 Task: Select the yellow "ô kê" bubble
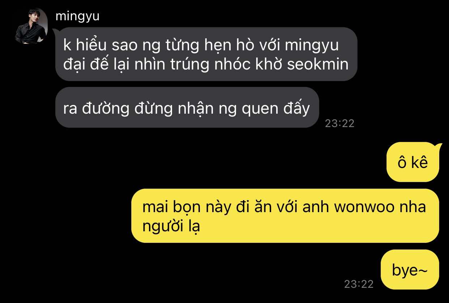coord(412,162)
